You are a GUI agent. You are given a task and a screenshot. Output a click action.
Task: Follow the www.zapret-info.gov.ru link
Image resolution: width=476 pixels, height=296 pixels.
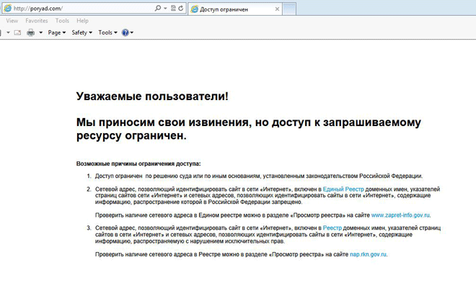pos(400,215)
